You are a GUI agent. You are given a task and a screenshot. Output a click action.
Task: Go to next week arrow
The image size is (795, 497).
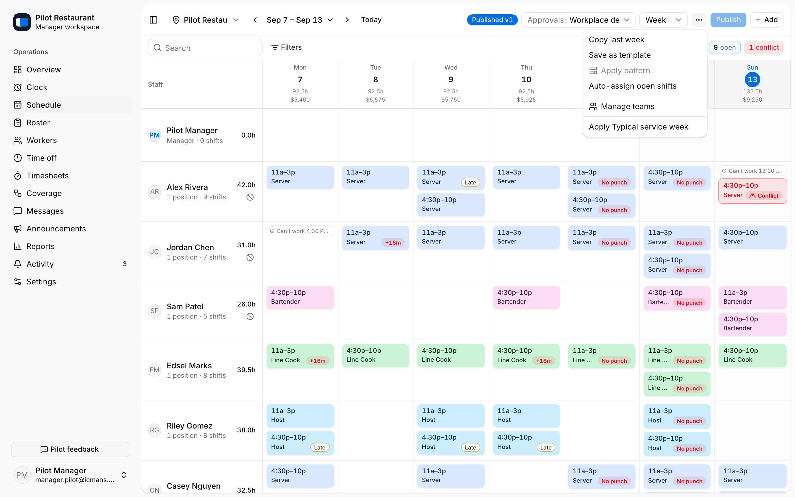(347, 20)
